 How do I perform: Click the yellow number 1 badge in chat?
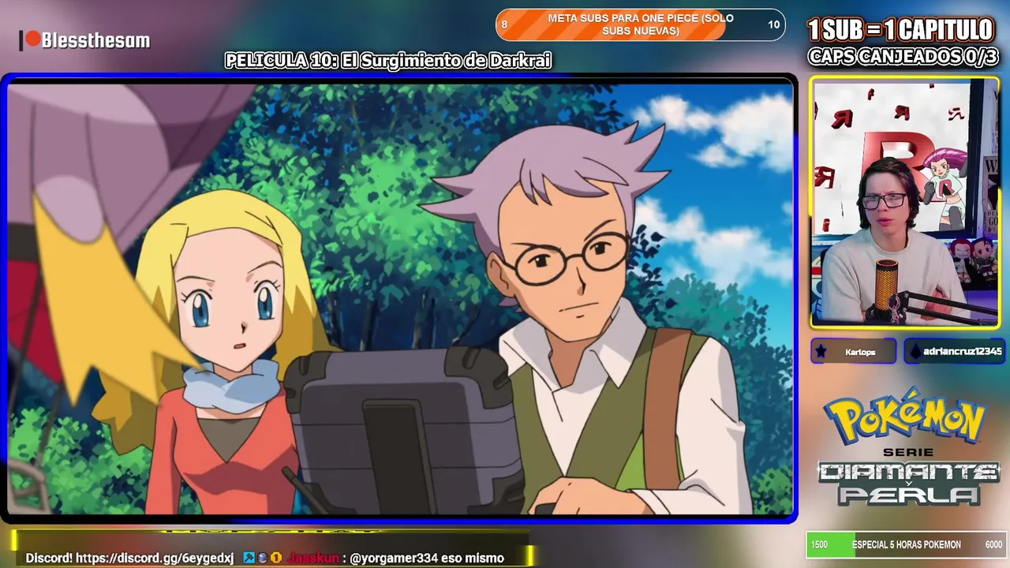tap(276, 558)
